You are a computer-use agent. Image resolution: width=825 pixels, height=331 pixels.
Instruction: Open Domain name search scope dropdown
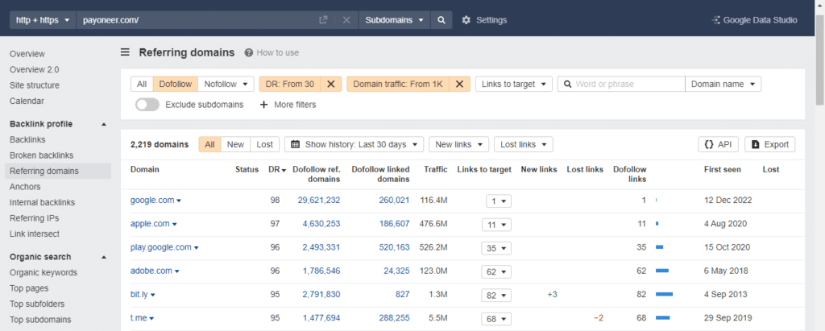[723, 84]
